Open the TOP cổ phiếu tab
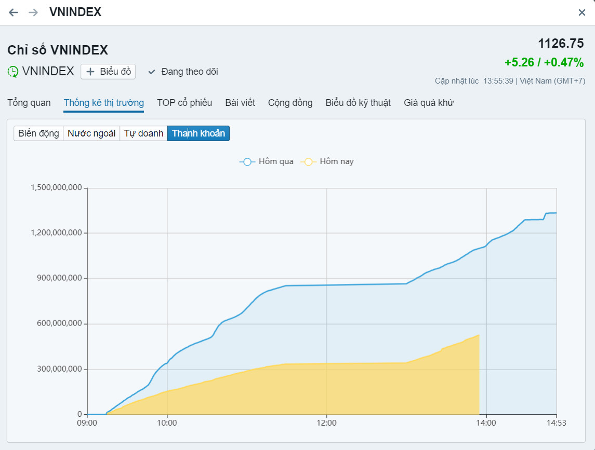Screen dimensions: 595x450 coord(184,103)
